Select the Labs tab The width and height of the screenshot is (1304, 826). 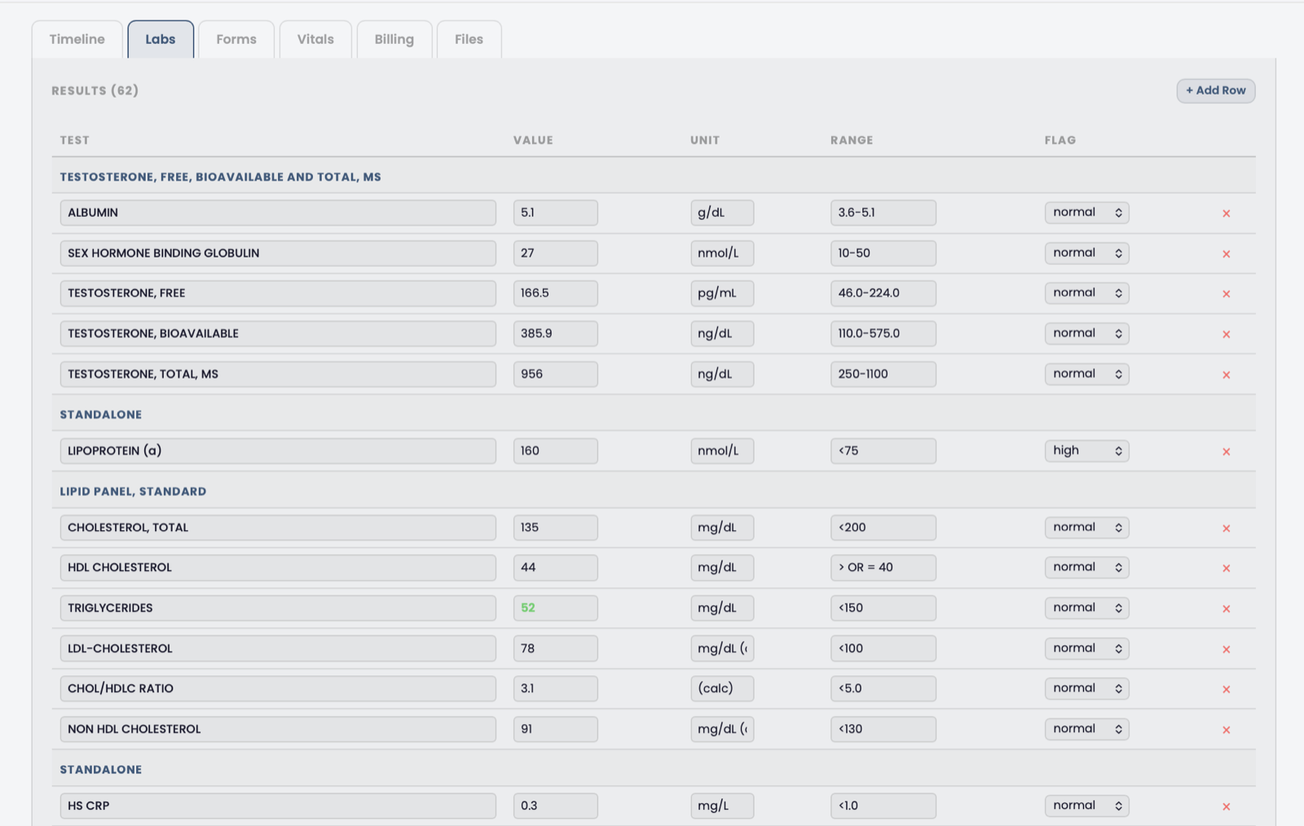[161, 39]
